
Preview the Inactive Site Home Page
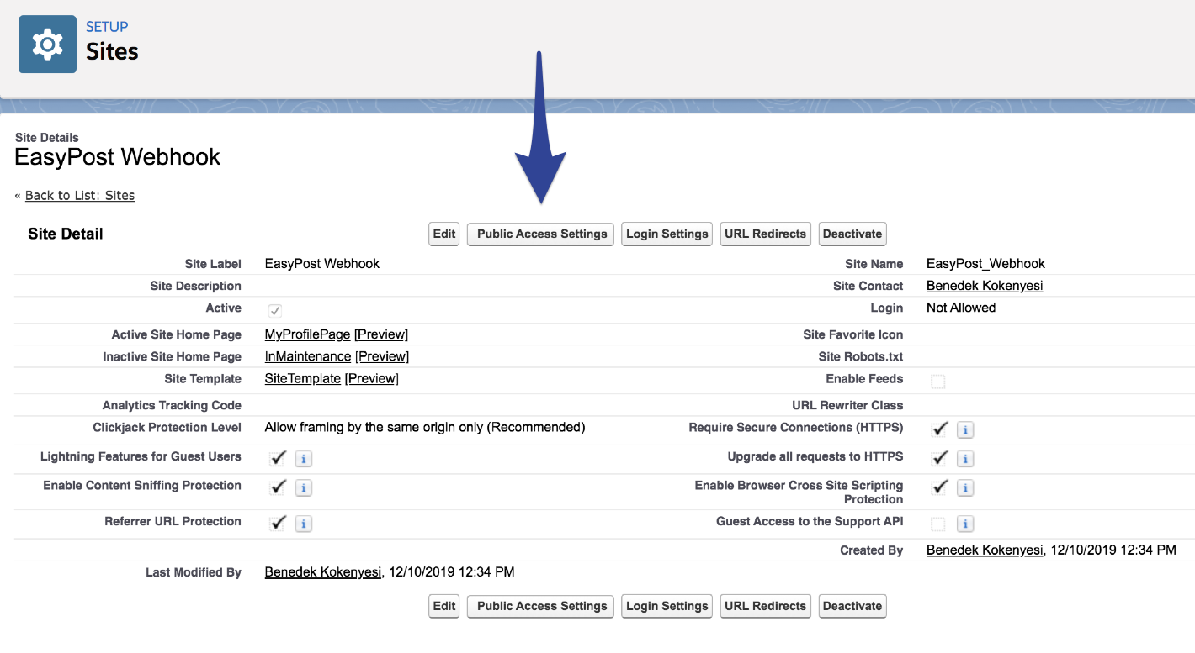382,356
